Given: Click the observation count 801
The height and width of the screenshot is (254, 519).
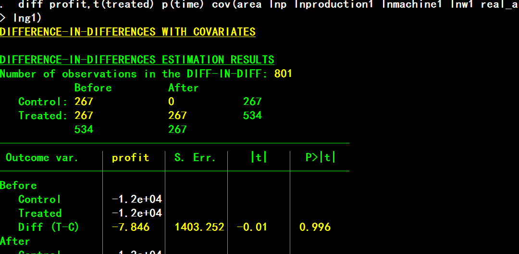Looking at the screenshot, I should pos(283,74).
